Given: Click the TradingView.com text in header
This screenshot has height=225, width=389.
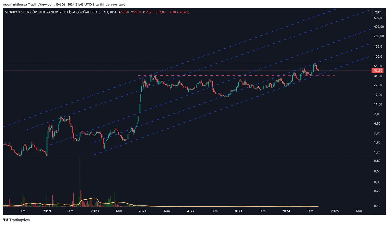Looking at the screenshot, I should click(41, 4).
